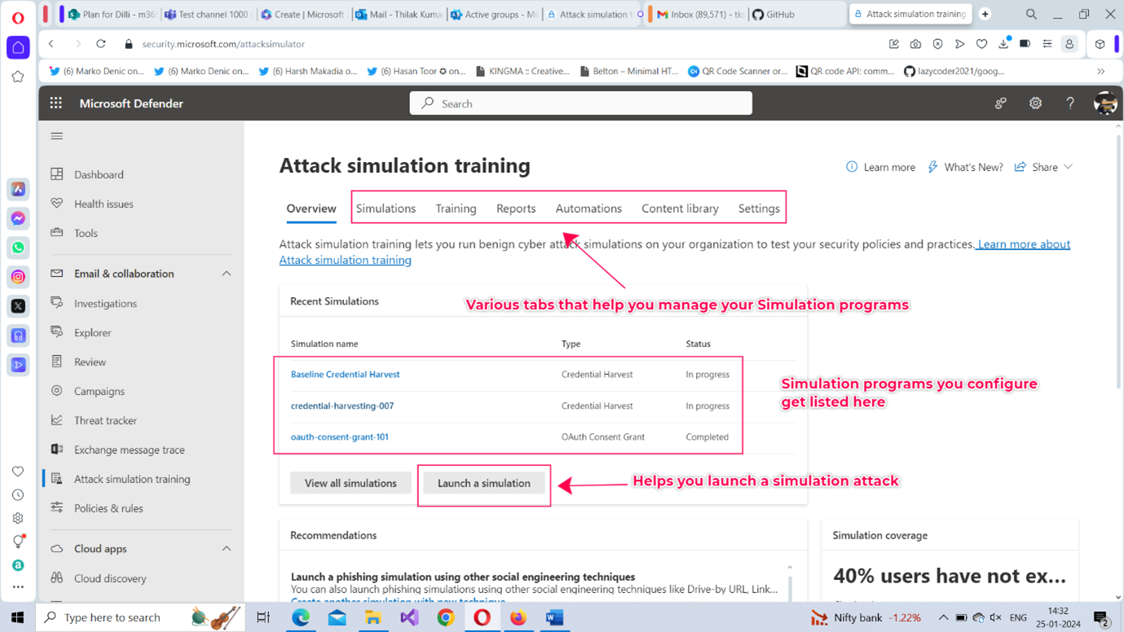Click the Threat tracker icon in sidebar
1124x632 pixels.
point(57,420)
